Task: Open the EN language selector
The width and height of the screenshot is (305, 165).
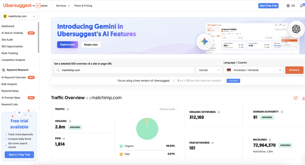Action: click(291, 6)
